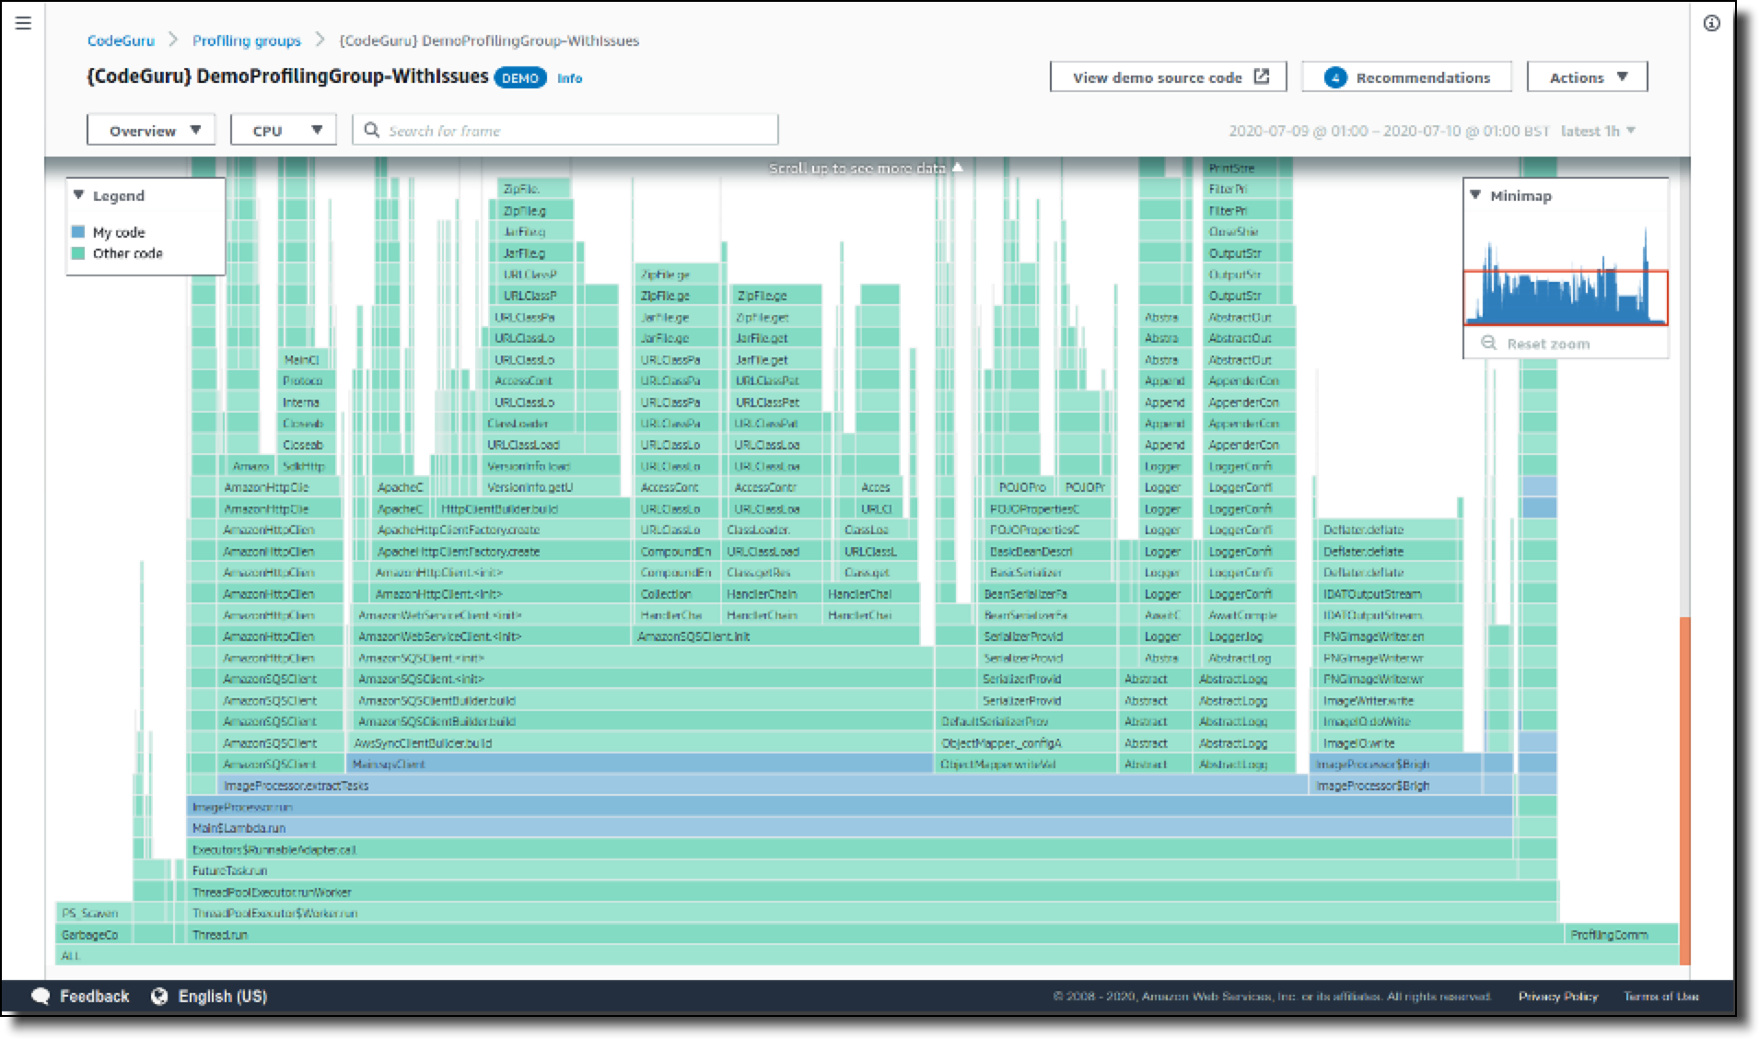
Task: Select the Thread.run frame
Action: click(x=874, y=935)
